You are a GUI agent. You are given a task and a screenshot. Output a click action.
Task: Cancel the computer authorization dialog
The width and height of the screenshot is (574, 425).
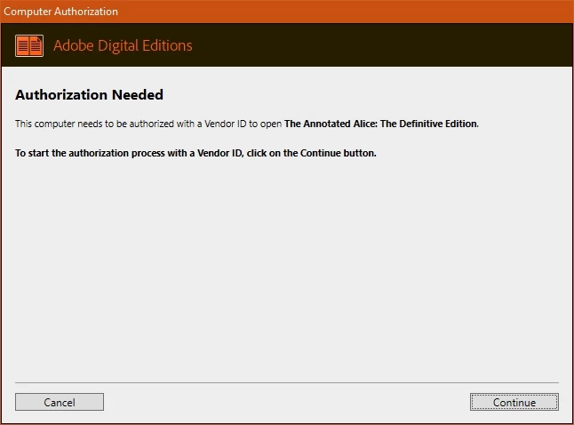click(x=60, y=402)
